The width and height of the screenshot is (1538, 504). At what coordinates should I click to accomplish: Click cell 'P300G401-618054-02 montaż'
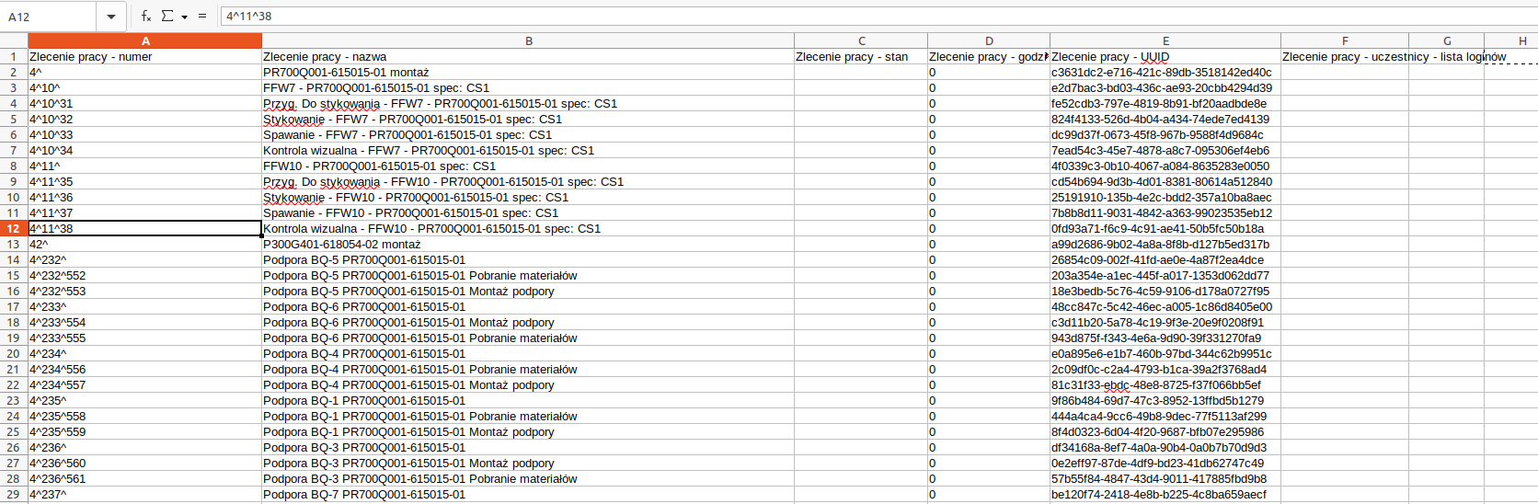click(x=528, y=245)
